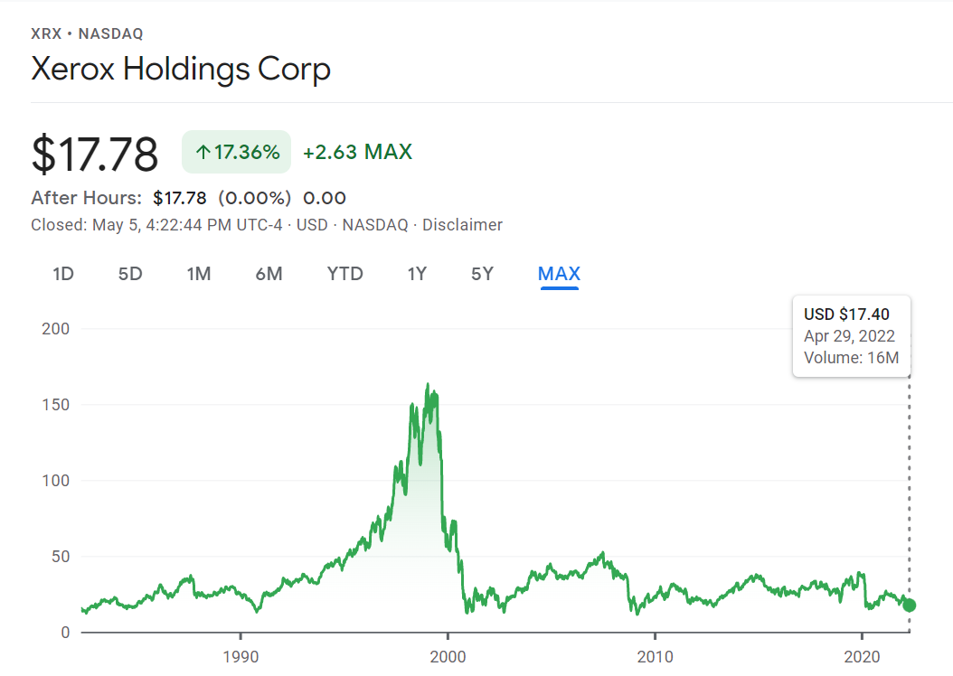Switch to the 5D chart view
Screen dimensions: 953x676
coord(129,273)
